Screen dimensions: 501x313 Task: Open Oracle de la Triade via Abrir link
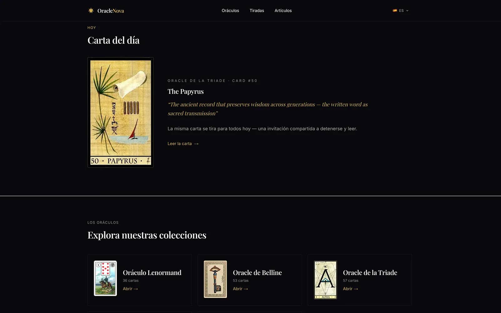coord(350,289)
